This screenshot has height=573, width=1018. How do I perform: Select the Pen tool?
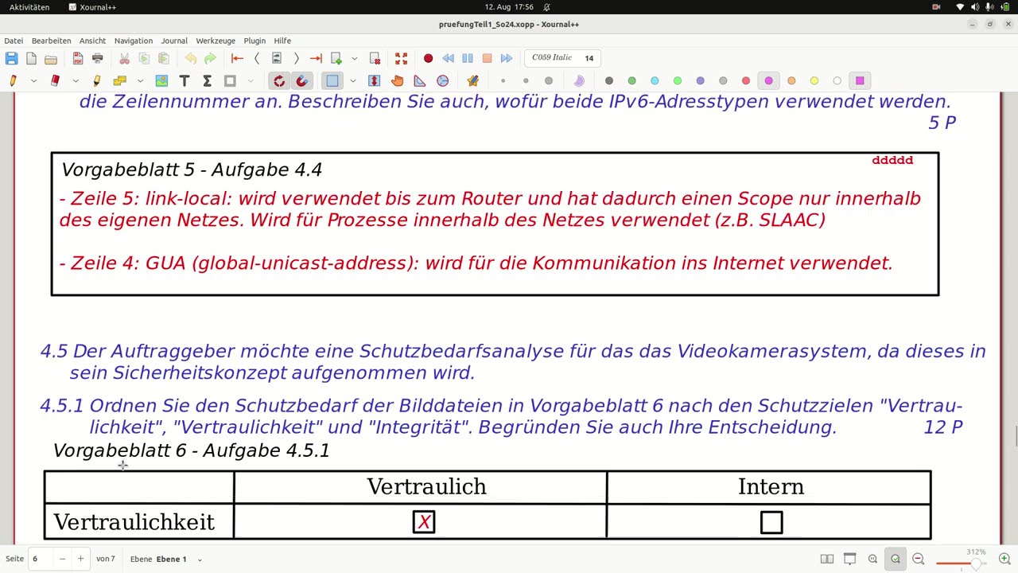coord(13,80)
